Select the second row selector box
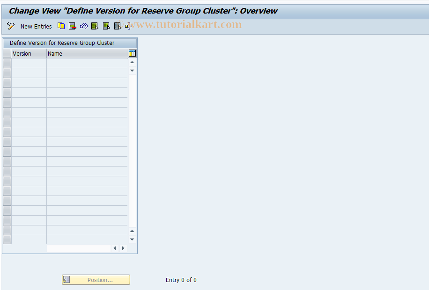The width and height of the screenshot is (429, 290). (x=7, y=73)
